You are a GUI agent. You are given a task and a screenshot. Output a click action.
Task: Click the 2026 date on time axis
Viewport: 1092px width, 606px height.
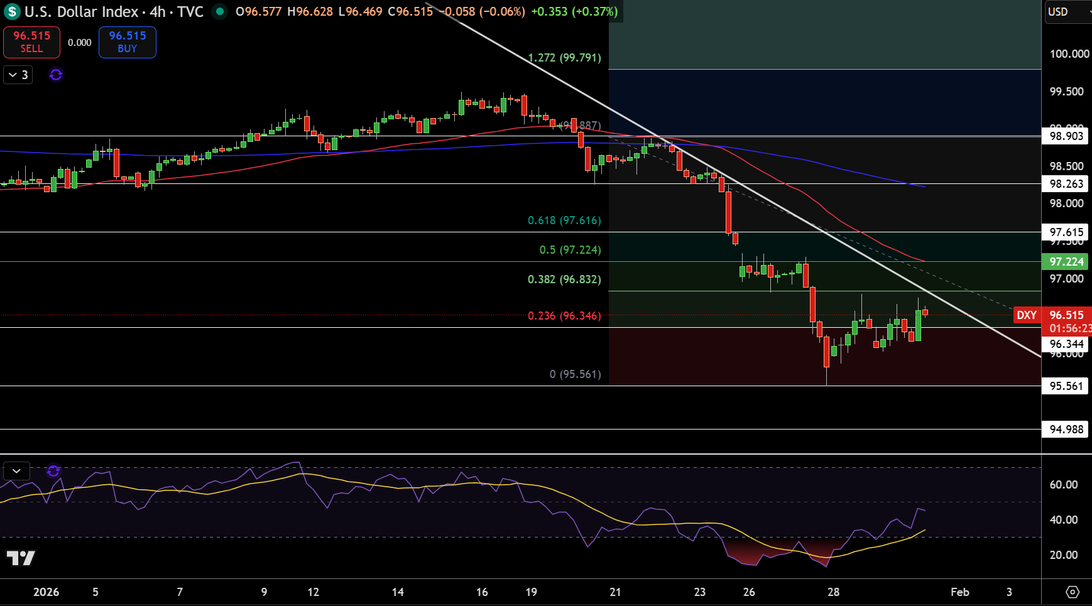tap(46, 592)
